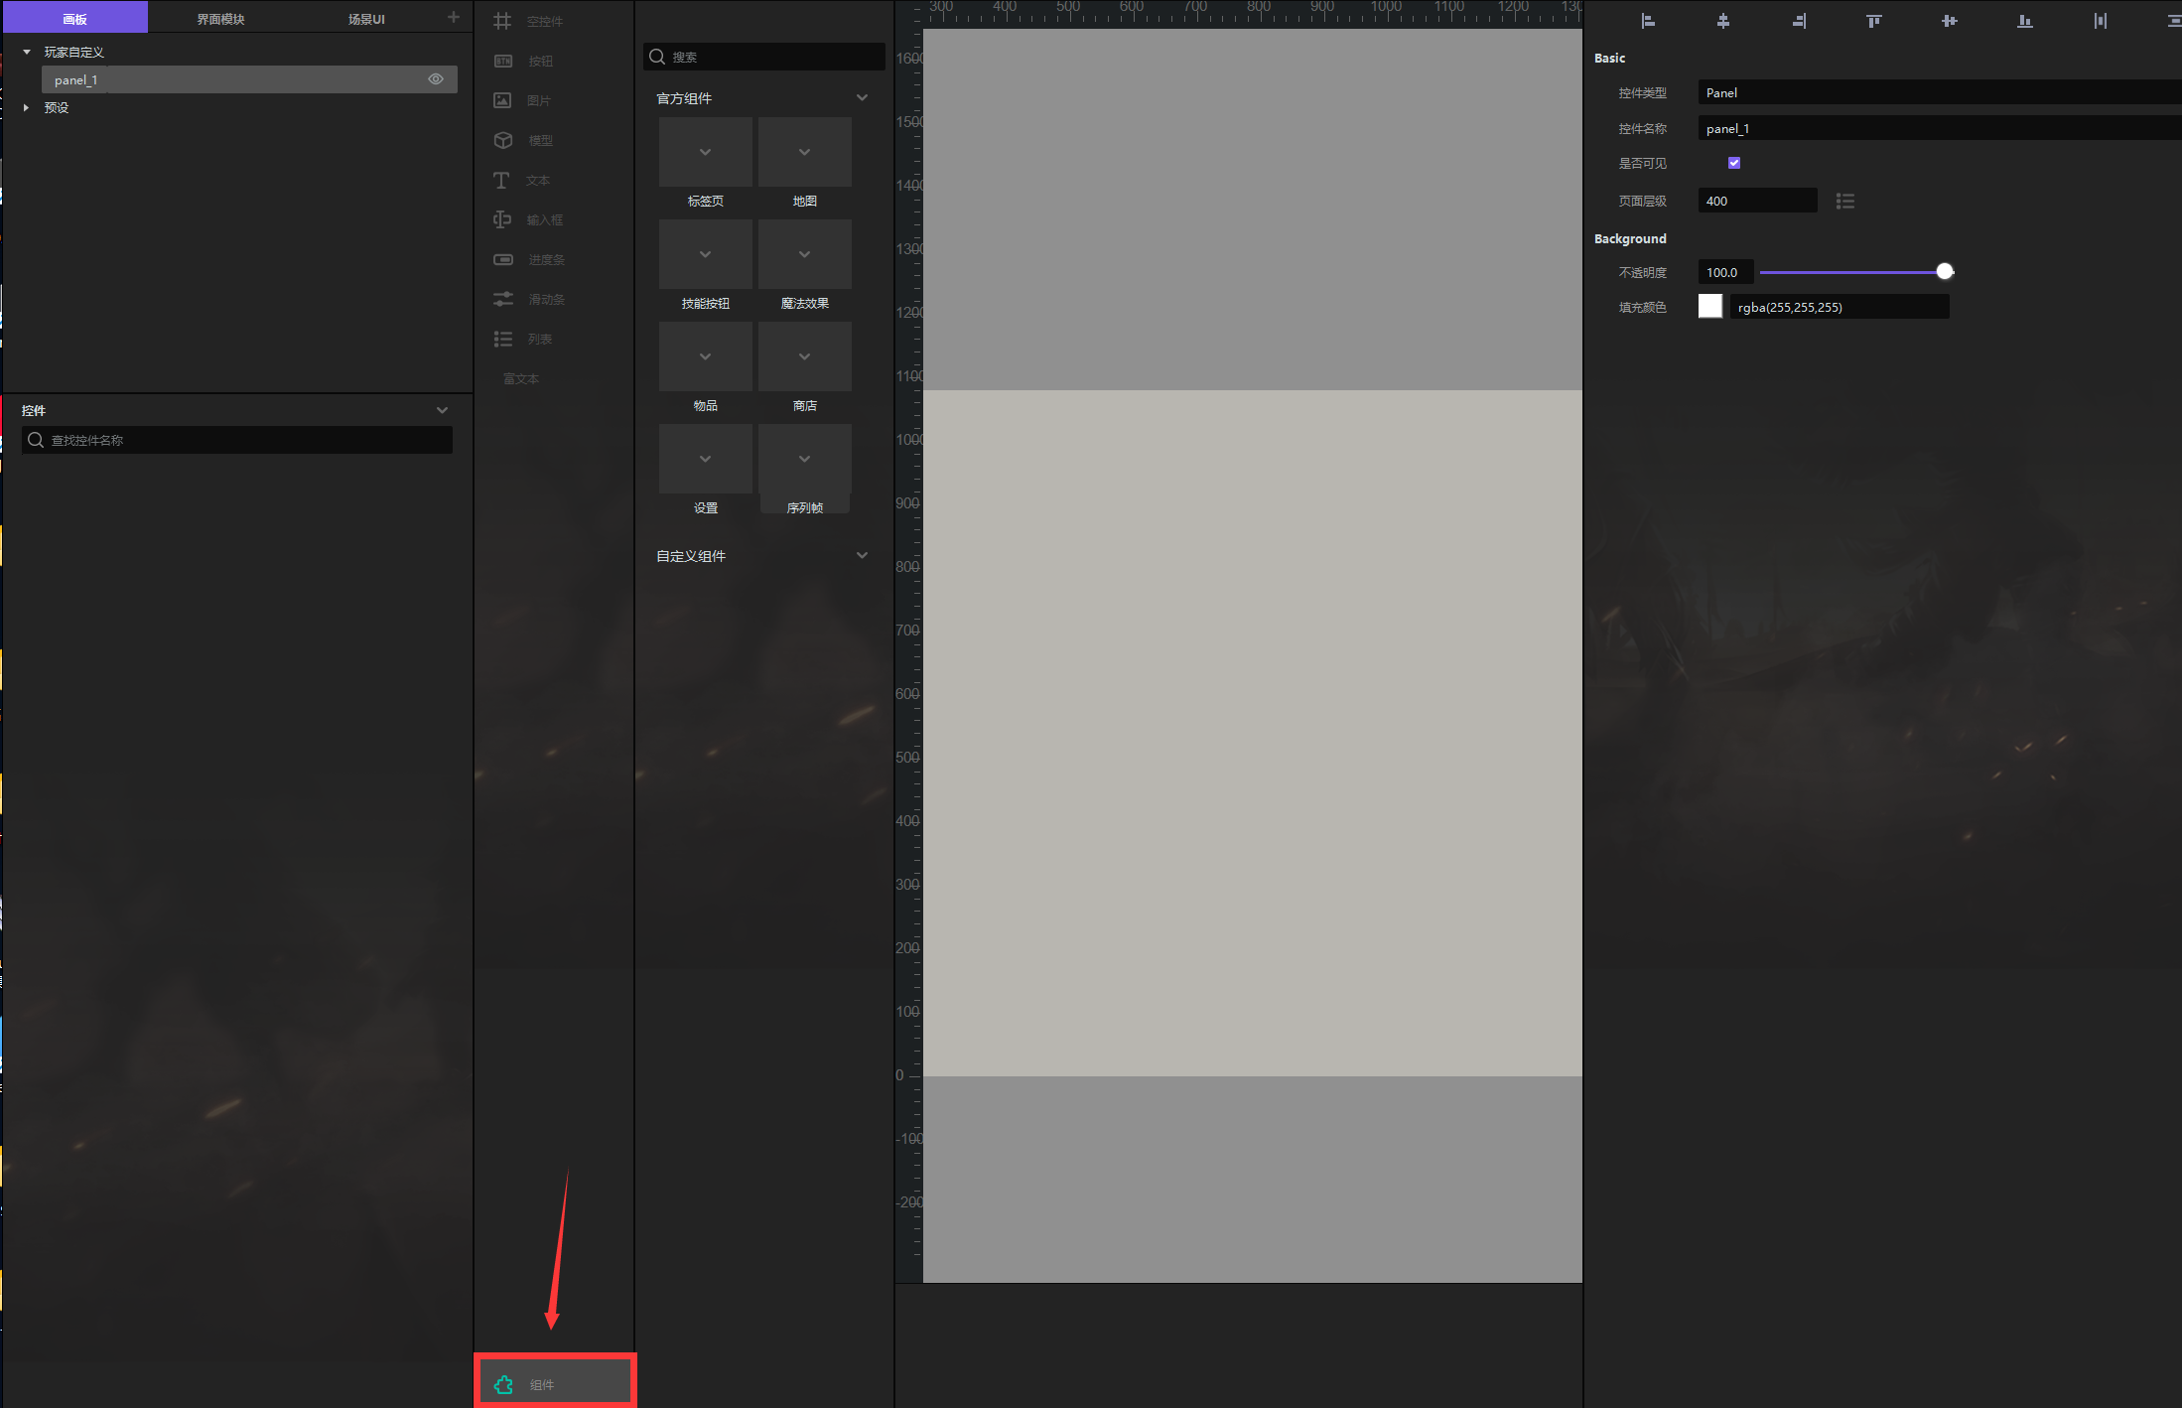Expand the 预设 tree node
The height and width of the screenshot is (1408, 2182).
27,107
